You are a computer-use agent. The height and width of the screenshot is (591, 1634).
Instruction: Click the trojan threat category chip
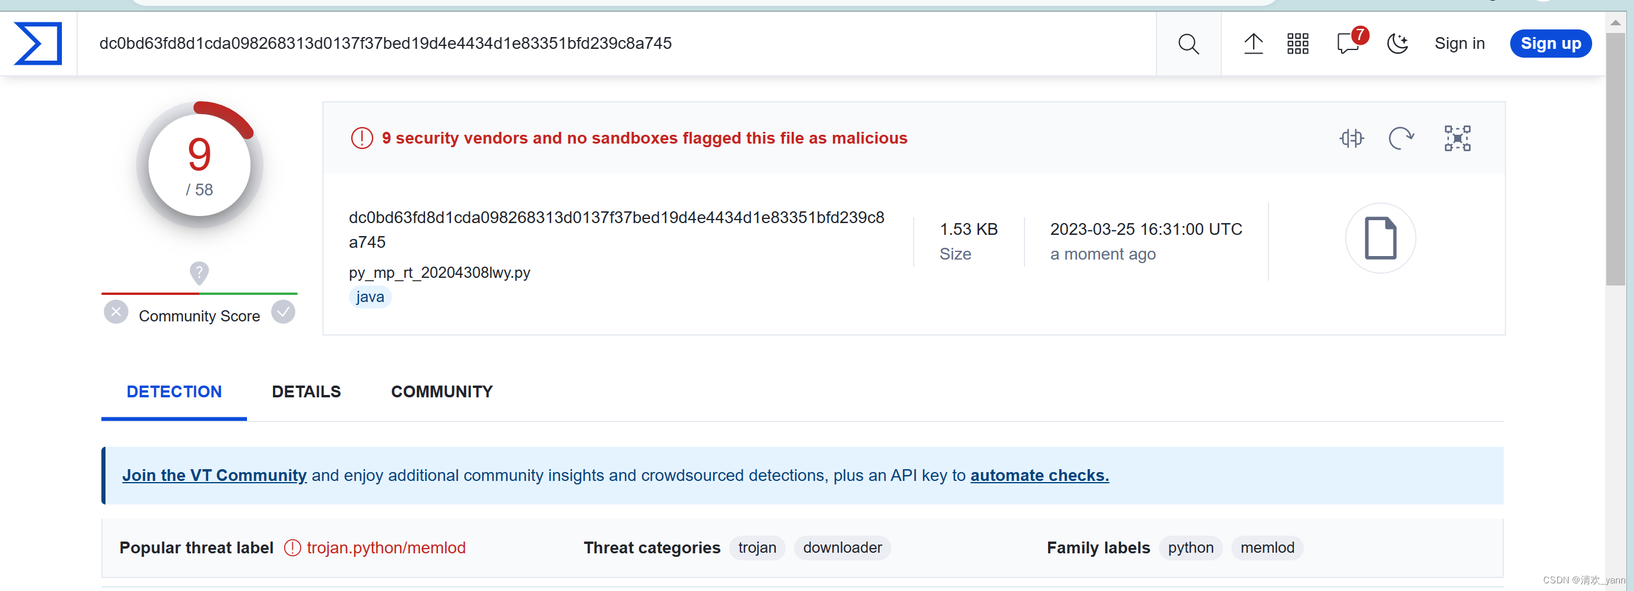coord(757,547)
